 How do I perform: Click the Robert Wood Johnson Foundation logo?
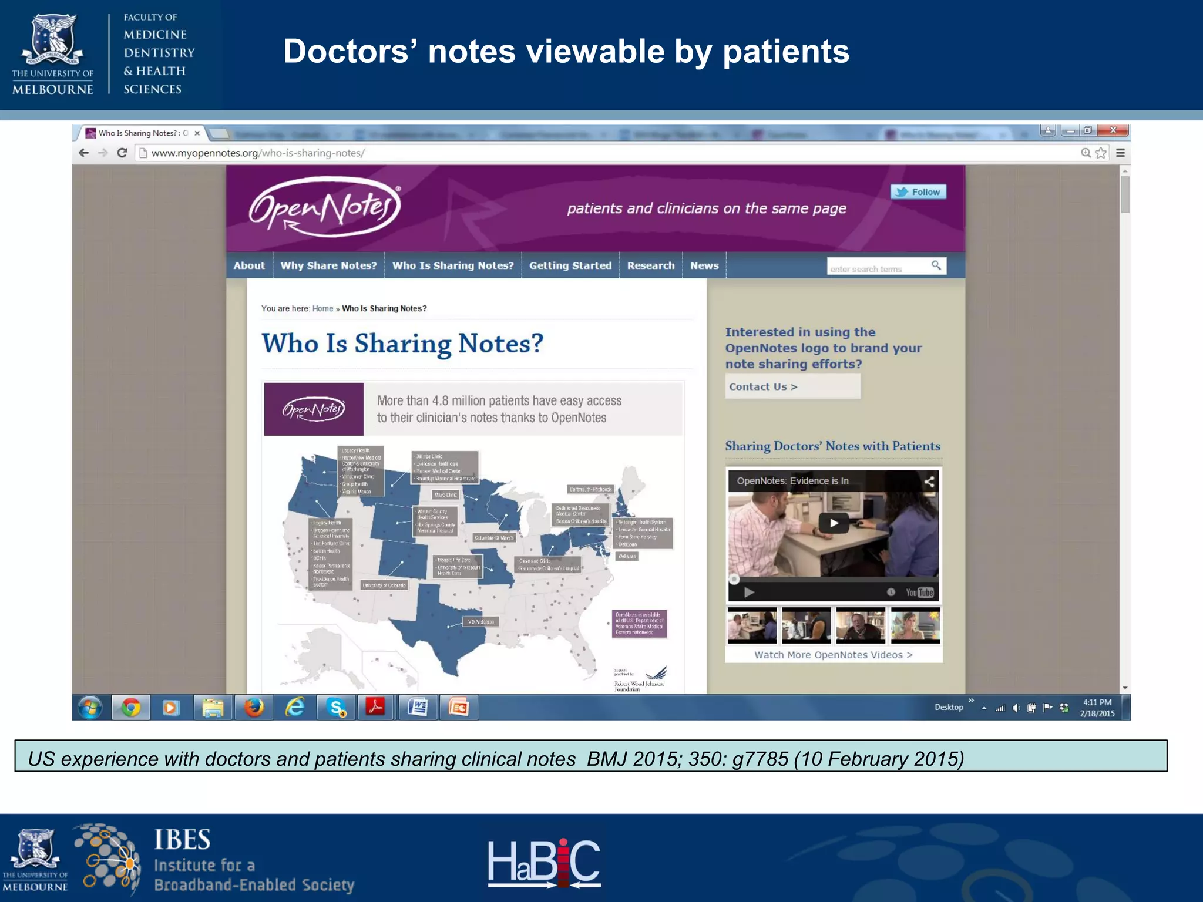pos(641,679)
